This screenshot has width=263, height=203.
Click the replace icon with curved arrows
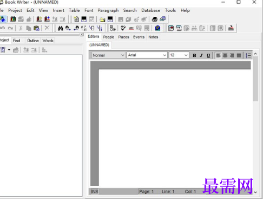pos(84,28)
